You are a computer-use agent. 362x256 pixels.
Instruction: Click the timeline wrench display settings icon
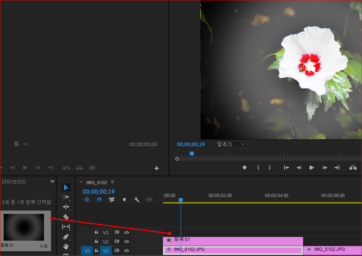click(137, 200)
